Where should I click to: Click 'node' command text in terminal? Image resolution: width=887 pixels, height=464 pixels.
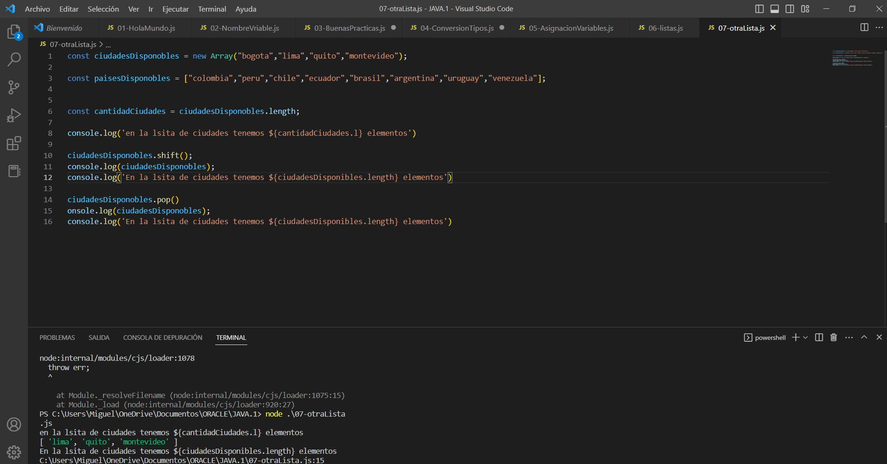click(274, 414)
